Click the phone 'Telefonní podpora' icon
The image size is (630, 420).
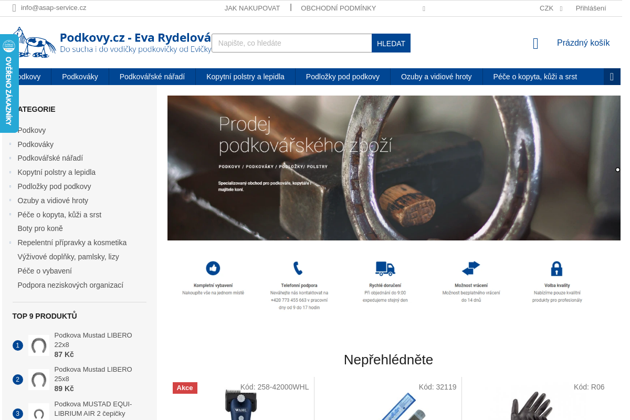click(298, 268)
